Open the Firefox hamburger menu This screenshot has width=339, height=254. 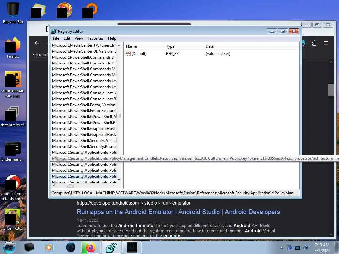click(x=326, y=43)
